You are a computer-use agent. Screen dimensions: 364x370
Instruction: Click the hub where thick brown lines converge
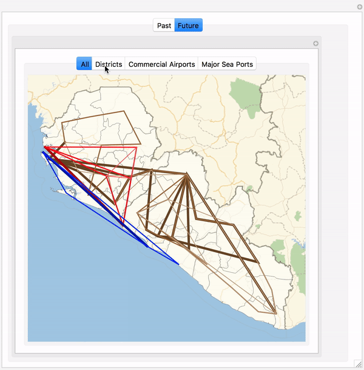coord(187,175)
